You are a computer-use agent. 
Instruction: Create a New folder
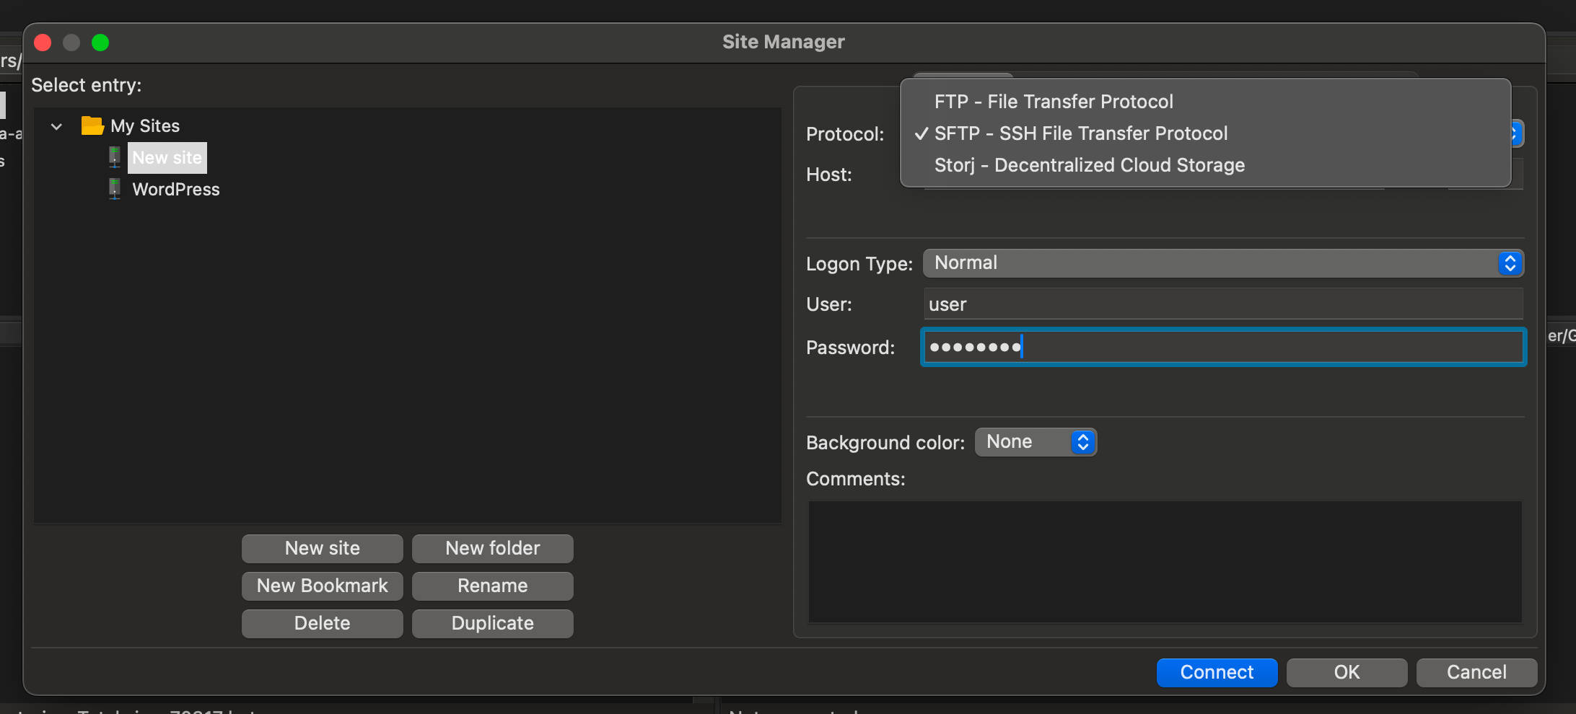[492, 548]
